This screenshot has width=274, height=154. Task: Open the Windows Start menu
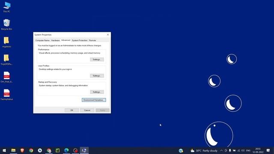click(x=4, y=150)
